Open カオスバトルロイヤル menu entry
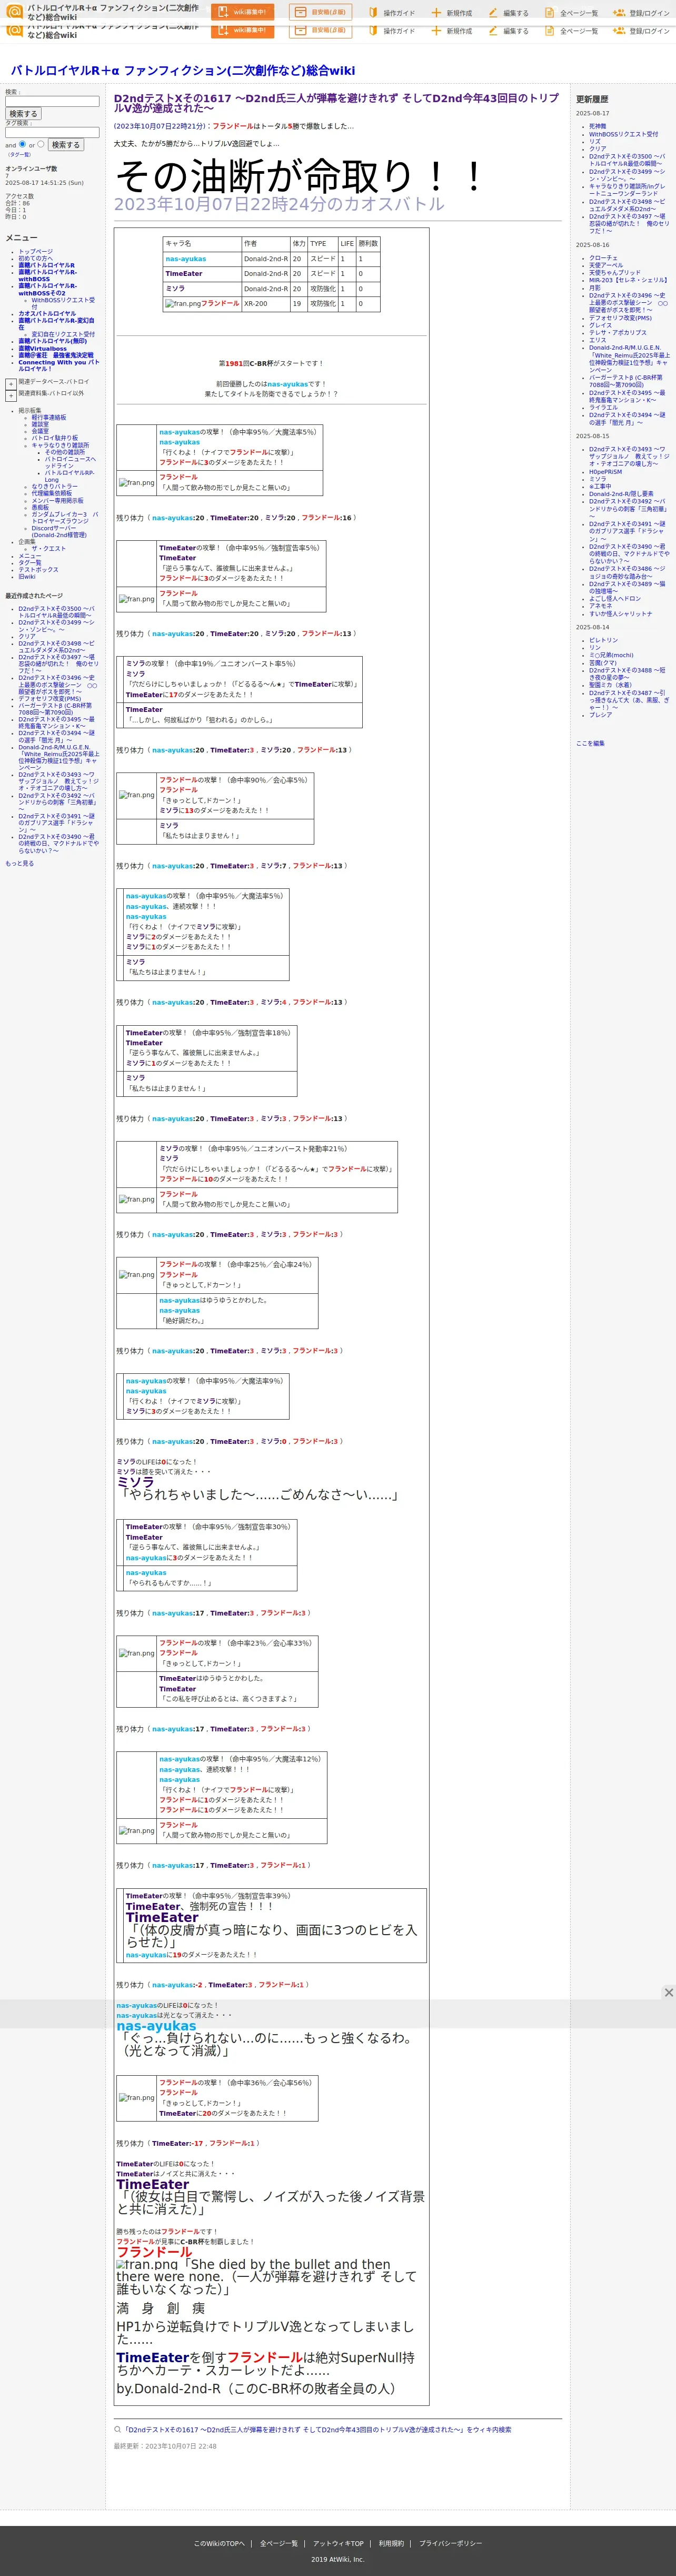The image size is (676, 2576). 47,314
